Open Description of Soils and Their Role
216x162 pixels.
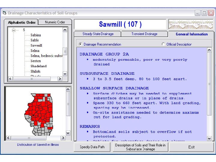[140, 147]
